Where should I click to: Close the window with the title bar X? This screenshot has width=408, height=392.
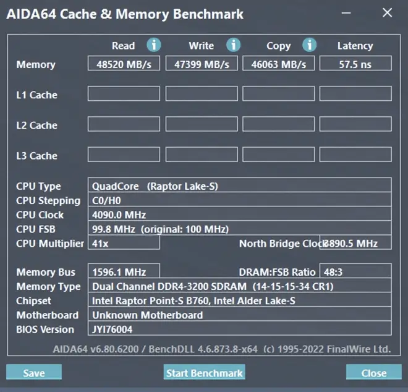coord(387,12)
